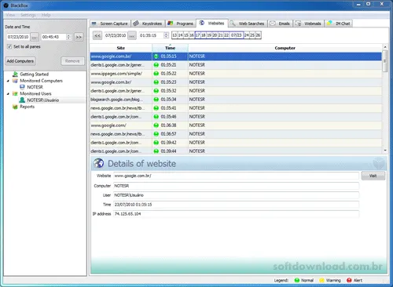Click the >> forward button in left panel
This screenshot has height=287, width=393.
pyautogui.click(x=79, y=37)
